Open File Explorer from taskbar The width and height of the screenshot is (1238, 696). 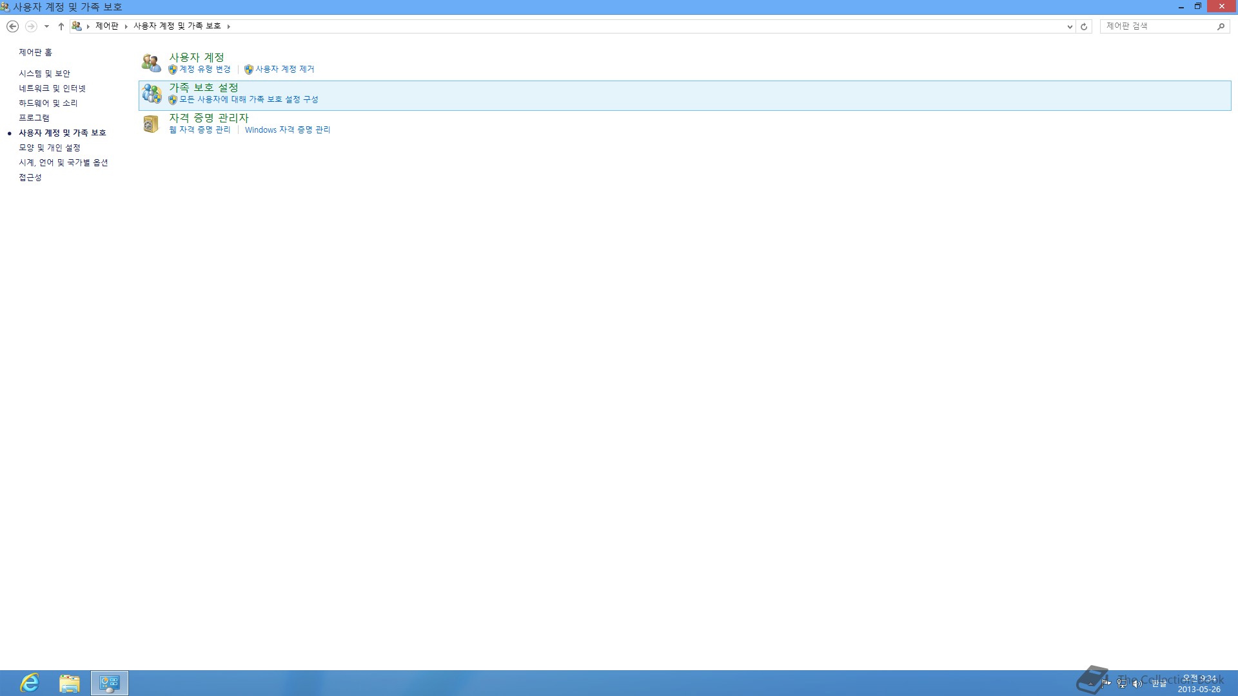pos(69,683)
